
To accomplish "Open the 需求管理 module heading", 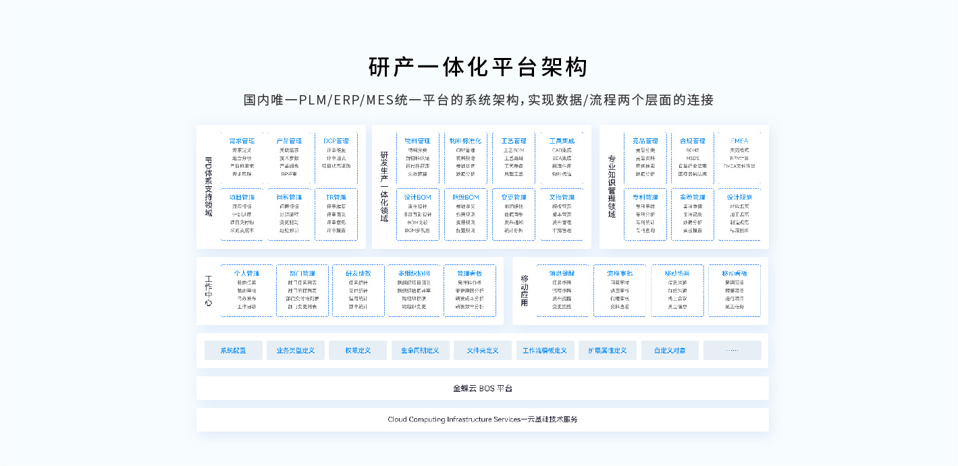I will (242, 141).
